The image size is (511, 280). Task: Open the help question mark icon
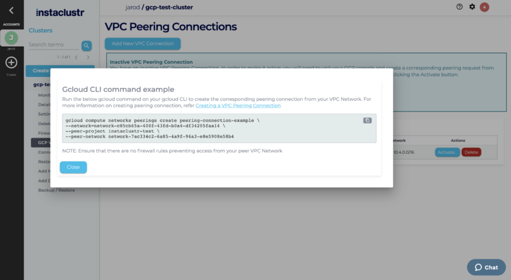(460, 7)
